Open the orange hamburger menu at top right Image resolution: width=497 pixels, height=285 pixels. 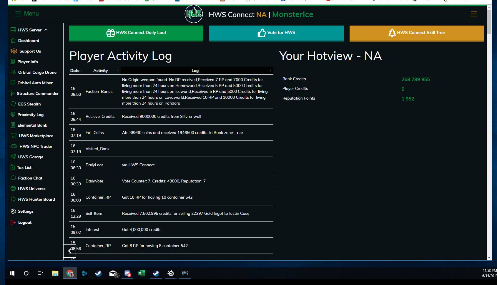click(x=474, y=14)
